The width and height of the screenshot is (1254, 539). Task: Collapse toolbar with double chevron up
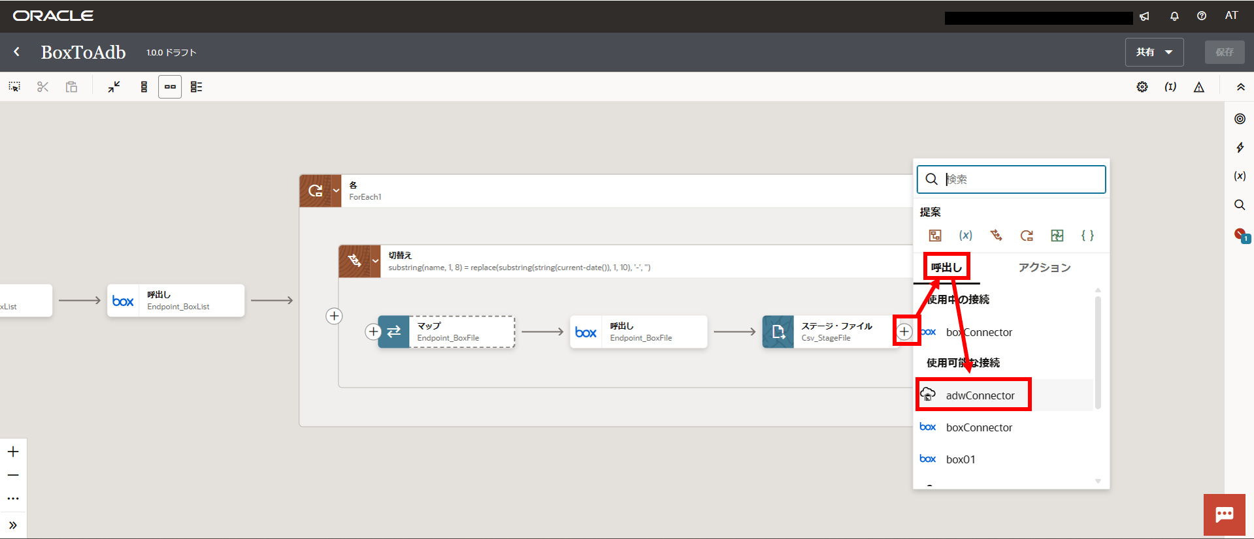click(x=1240, y=87)
